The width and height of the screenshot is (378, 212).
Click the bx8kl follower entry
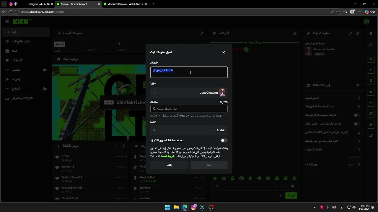point(91,158)
